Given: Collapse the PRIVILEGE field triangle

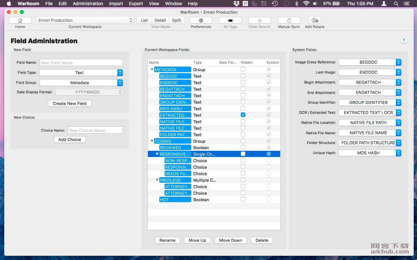Looking at the screenshot, I should (x=157, y=180).
